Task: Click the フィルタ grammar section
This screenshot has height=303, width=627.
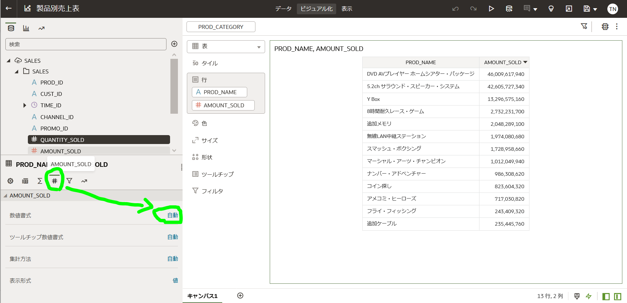Action: coord(208,191)
